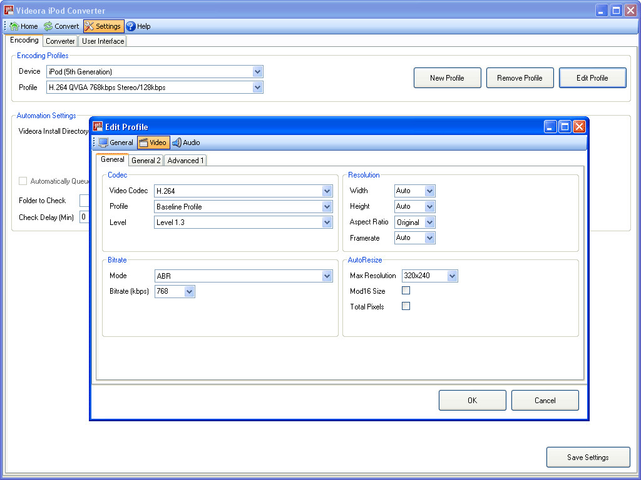Click the General monitor icon in Edit Profile

[x=103, y=142]
